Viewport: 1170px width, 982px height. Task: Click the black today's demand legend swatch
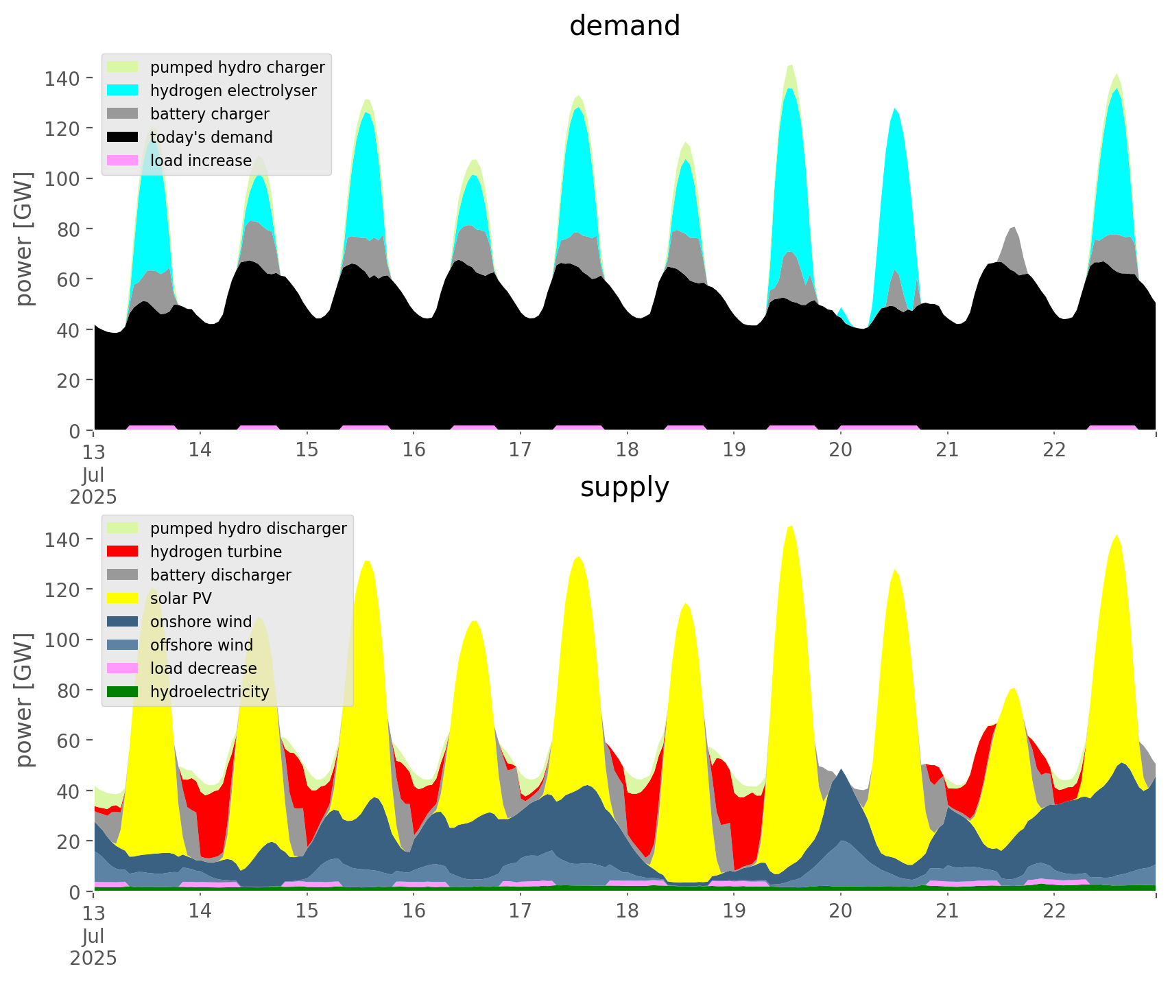click(x=123, y=137)
